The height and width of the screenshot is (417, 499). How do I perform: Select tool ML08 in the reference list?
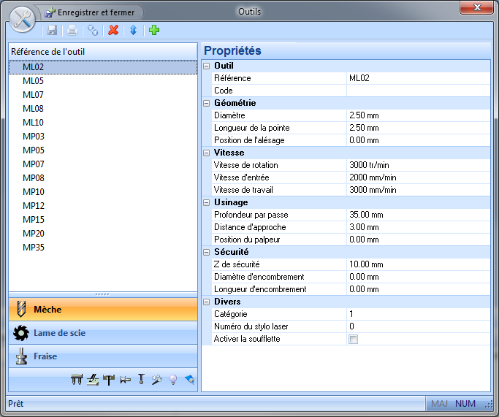(x=34, y=109)
